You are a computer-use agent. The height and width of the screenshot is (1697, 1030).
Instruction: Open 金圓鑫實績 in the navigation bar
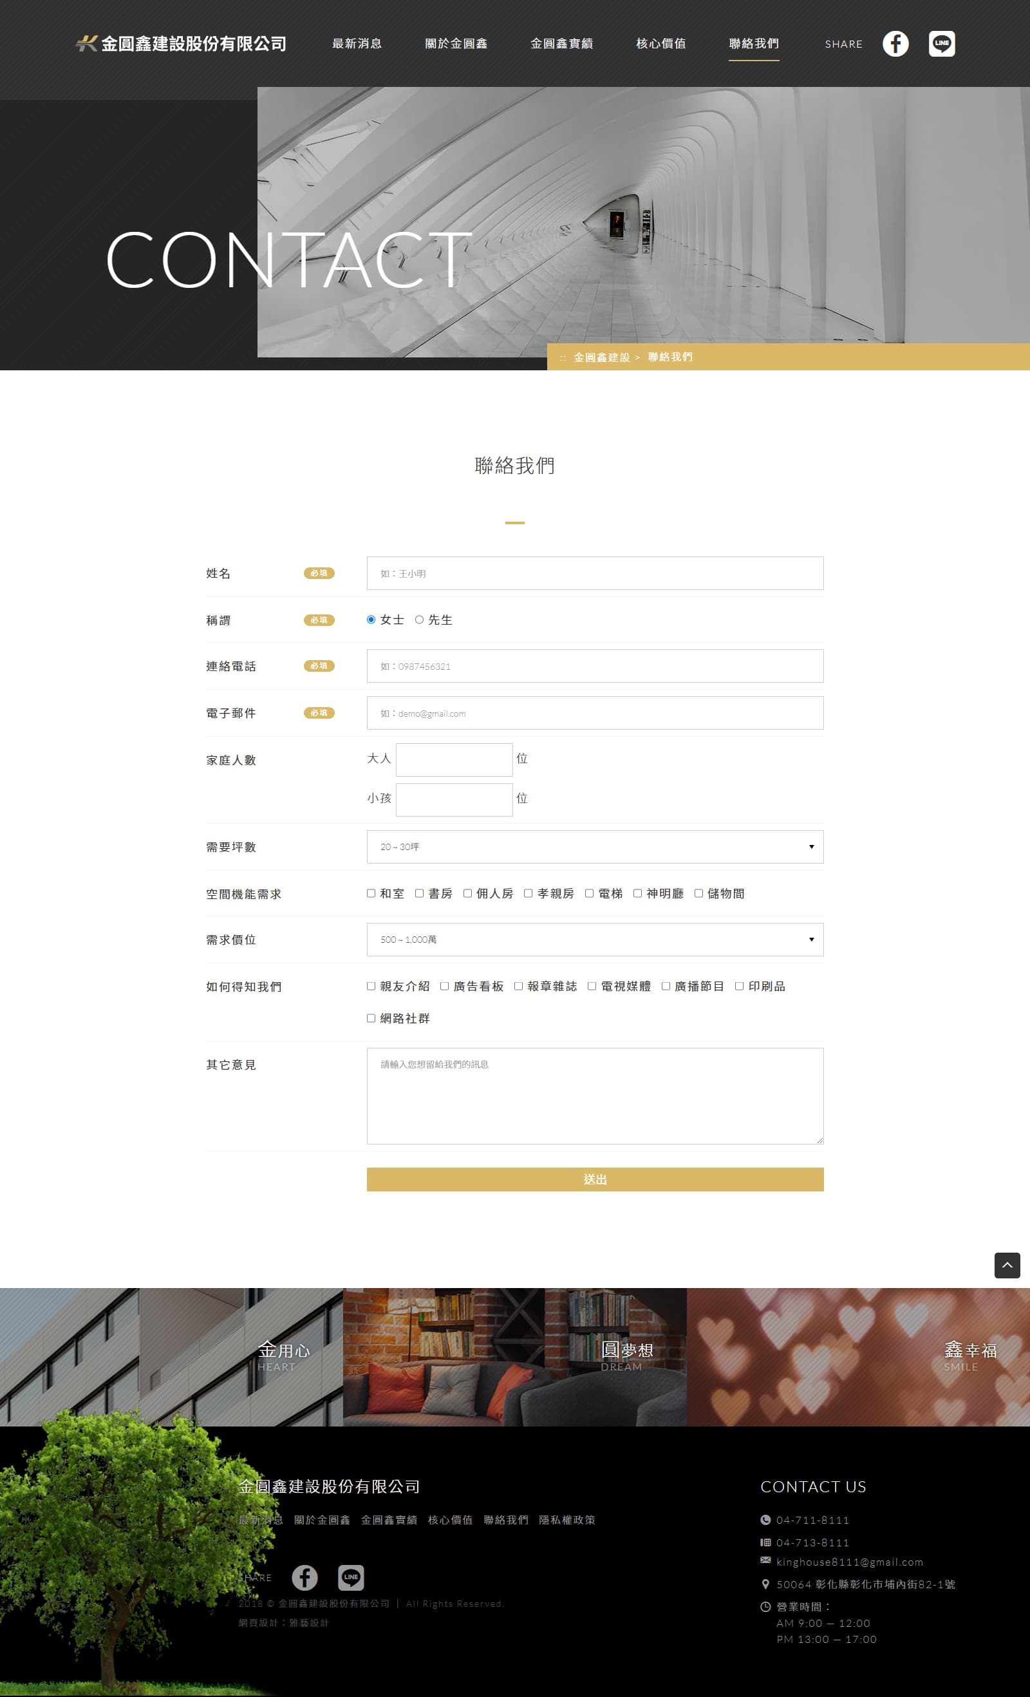(561, 44)
